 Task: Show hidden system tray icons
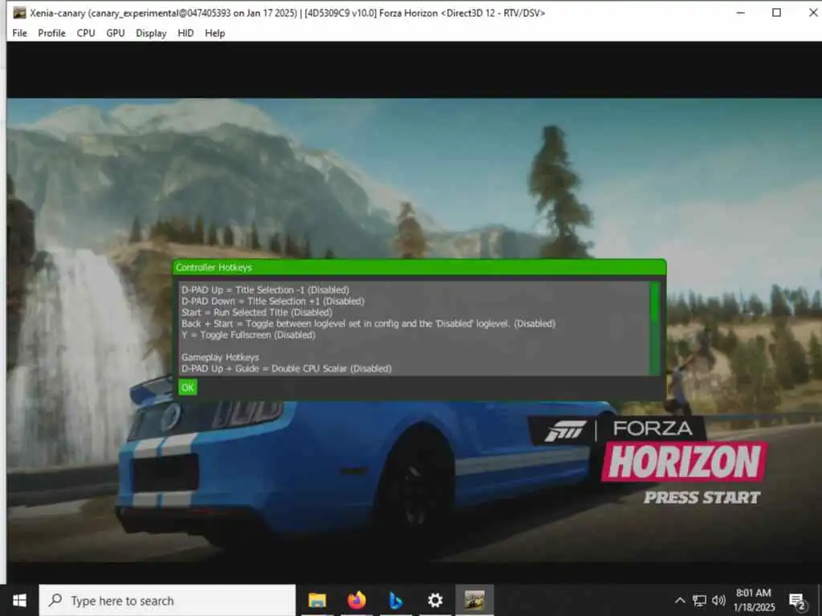pos(680,600)
